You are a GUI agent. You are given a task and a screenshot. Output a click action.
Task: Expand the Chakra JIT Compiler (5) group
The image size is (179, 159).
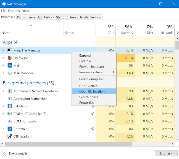click(x=3, y=114)
